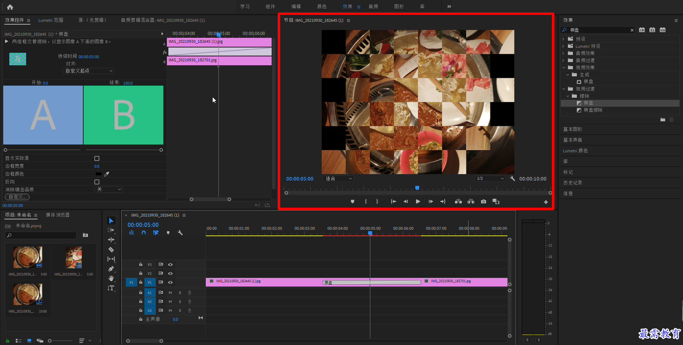Select the Hand tool

pyautogui.click(x=111, y=278)
